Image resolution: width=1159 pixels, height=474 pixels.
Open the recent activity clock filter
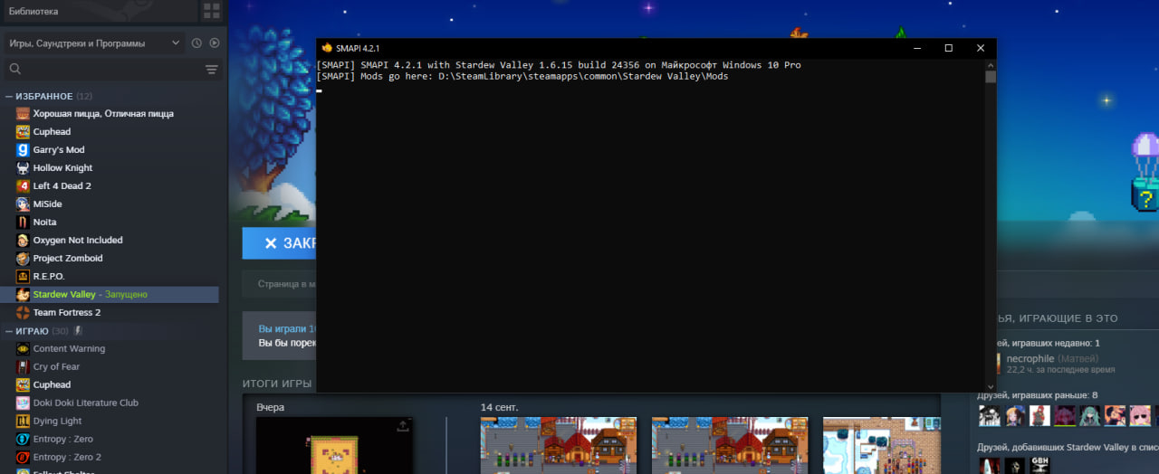click(x=196, y=43)
